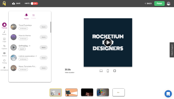Click the landscape tag under TravelTuesdays
Image resolution: width=174 pixels, height=99 pixels.
point(23,28)
